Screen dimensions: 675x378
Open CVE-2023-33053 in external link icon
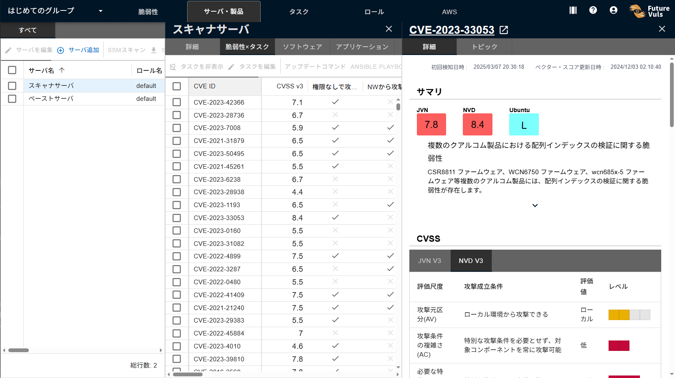click(504, 30)
